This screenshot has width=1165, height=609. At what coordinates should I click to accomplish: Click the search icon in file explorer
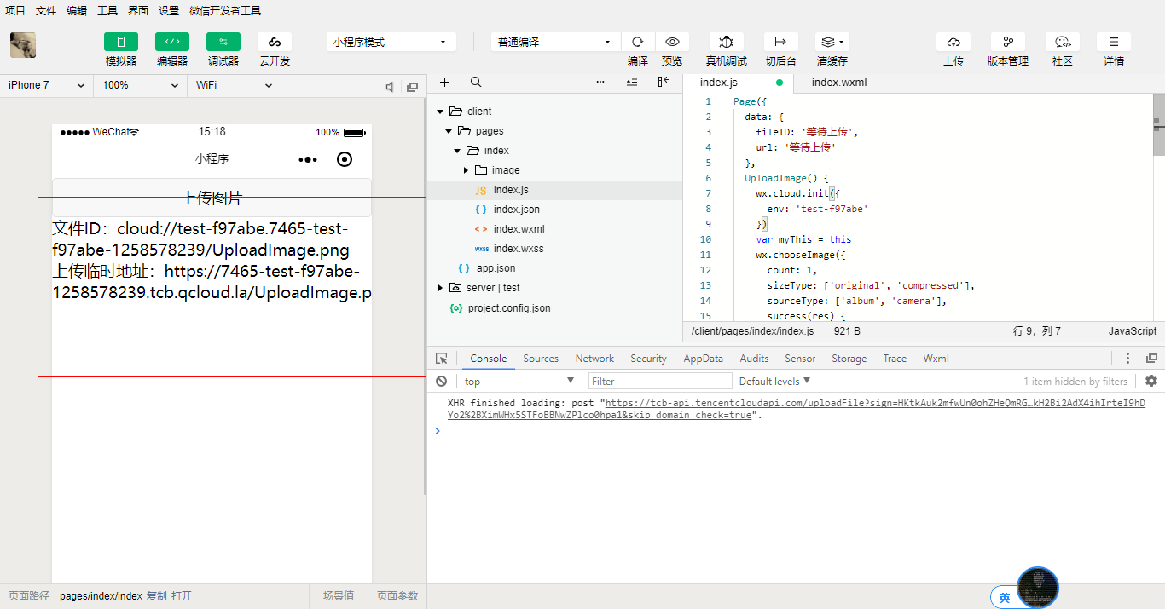point(476,83)
